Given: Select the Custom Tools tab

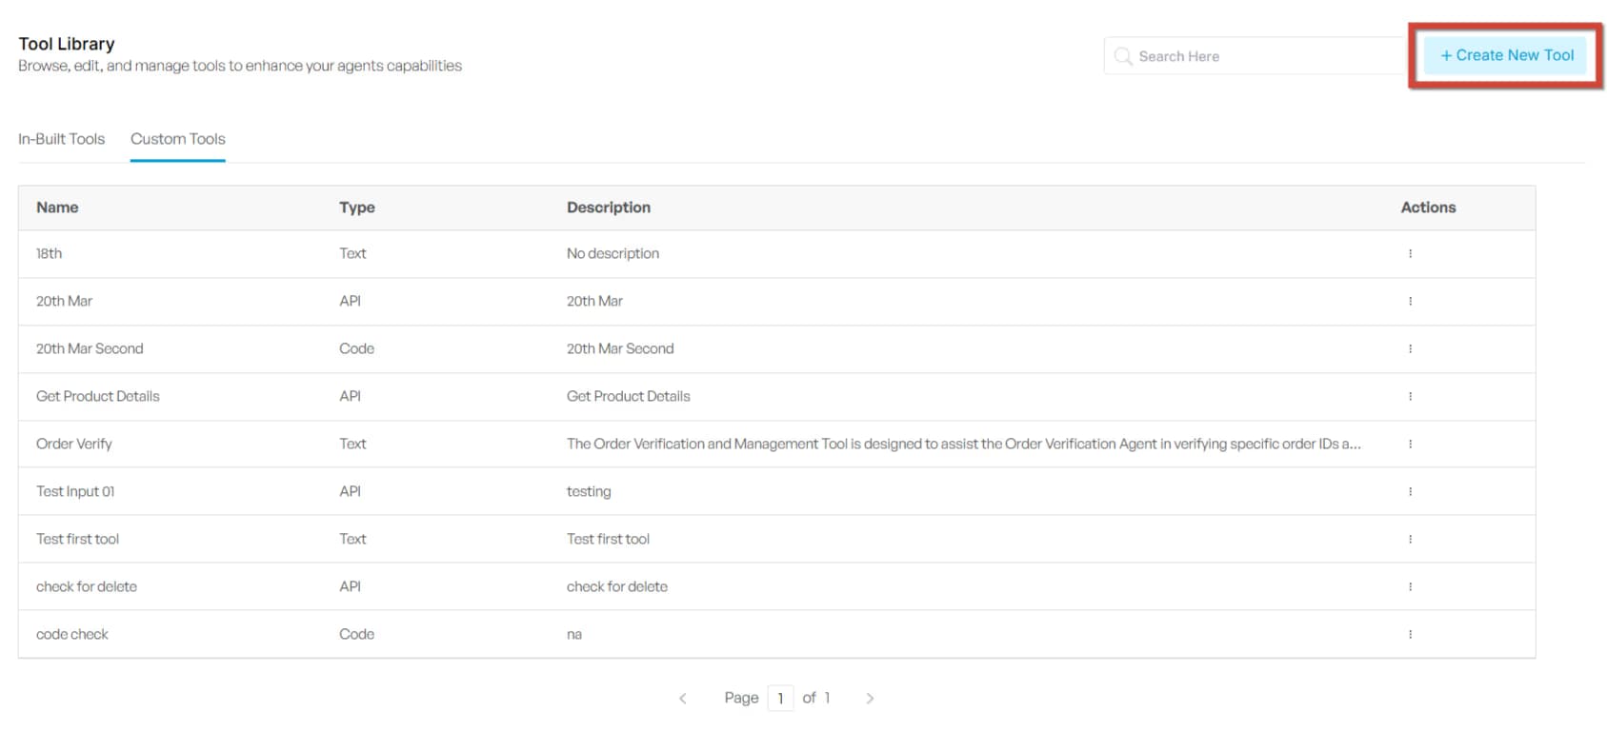Looking at the screenshot, I should [178, 139].
